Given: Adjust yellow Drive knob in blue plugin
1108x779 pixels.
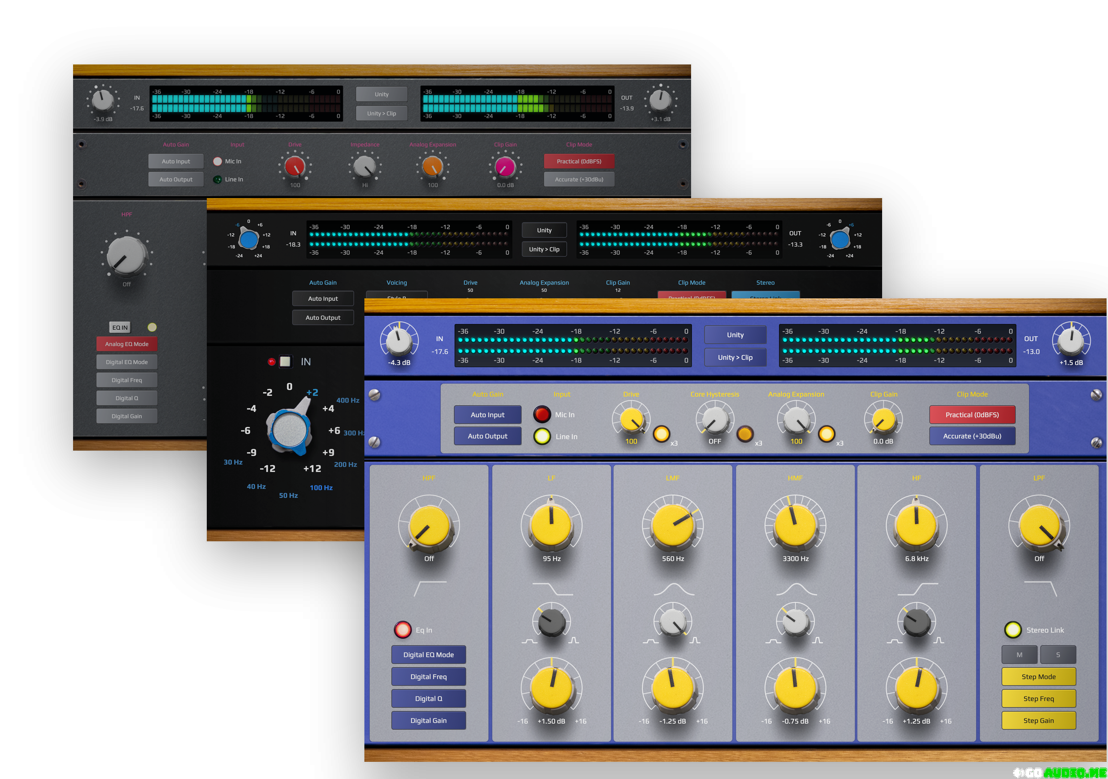Looking at the screenshot, I should pos(631,420).
